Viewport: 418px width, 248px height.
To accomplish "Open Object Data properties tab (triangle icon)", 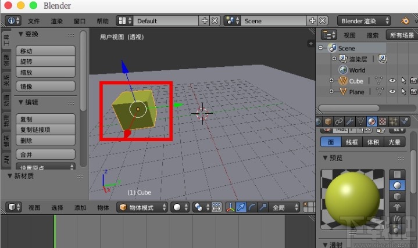I will 360,122.
